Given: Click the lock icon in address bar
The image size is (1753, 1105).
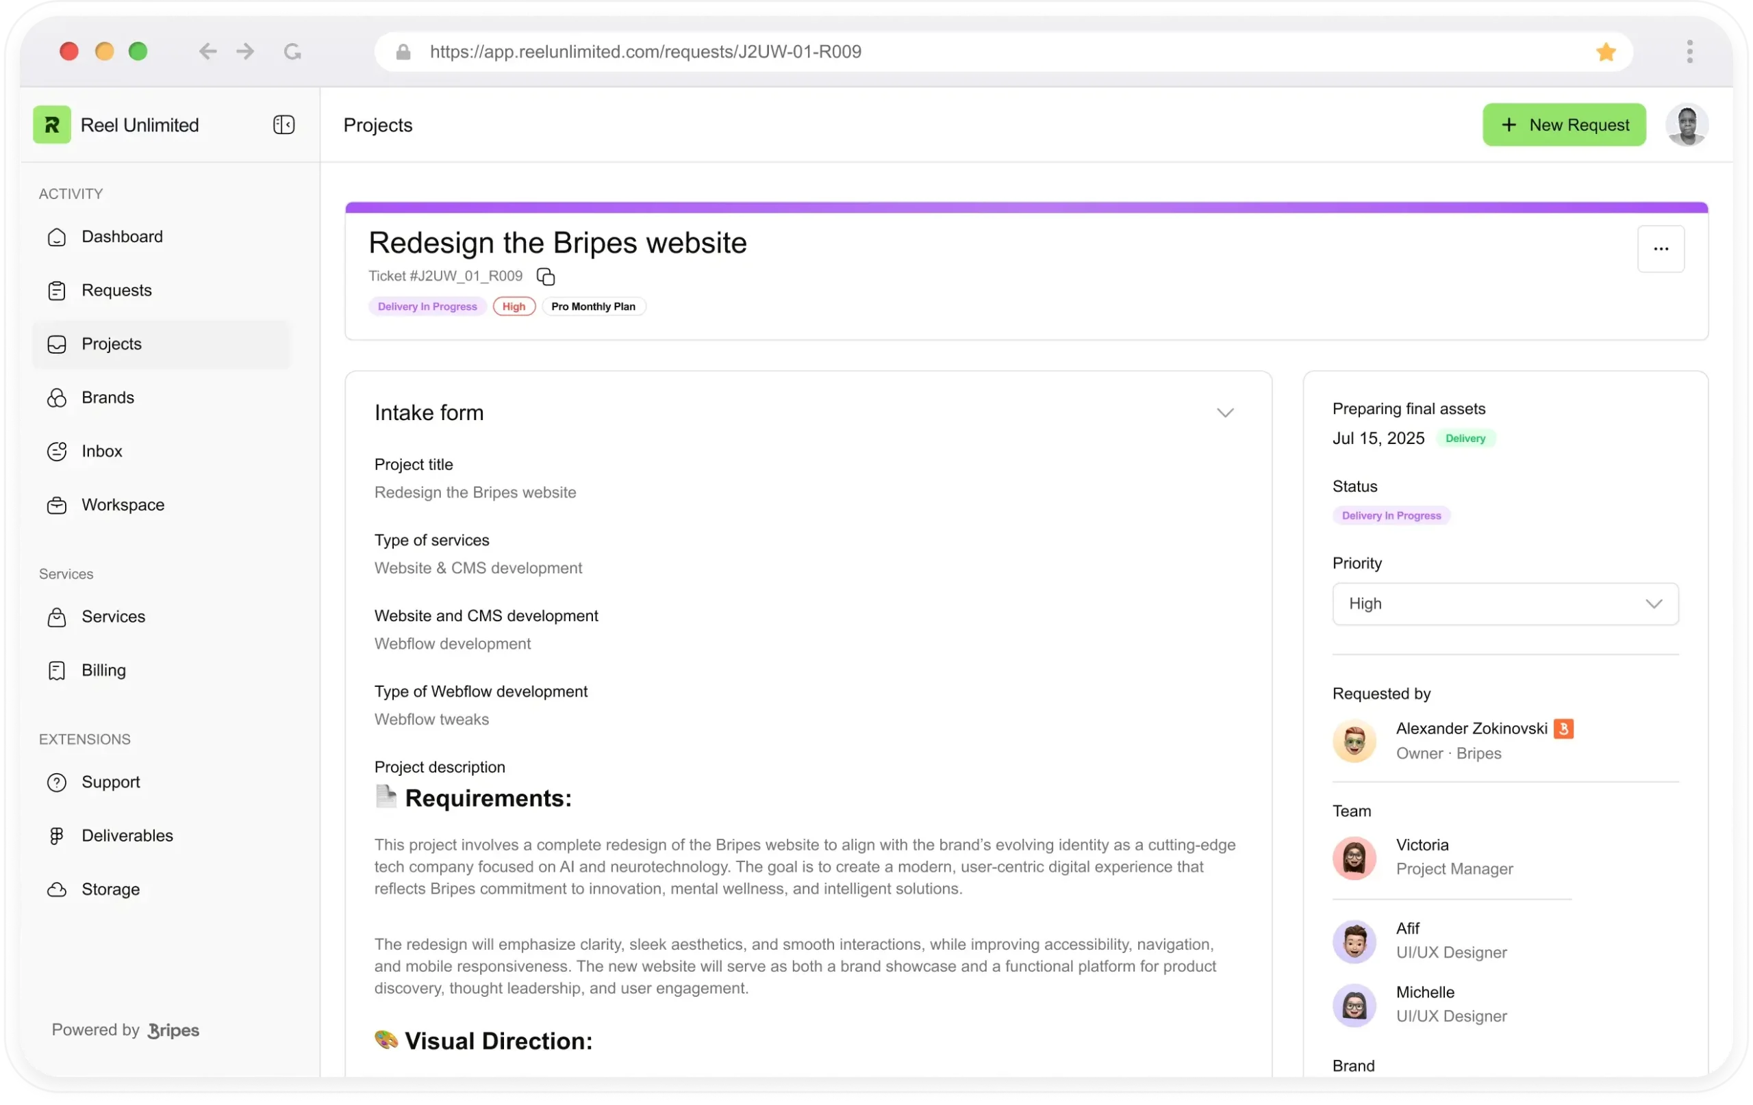Looking at the screenshot, I should (x=403, y=51).
